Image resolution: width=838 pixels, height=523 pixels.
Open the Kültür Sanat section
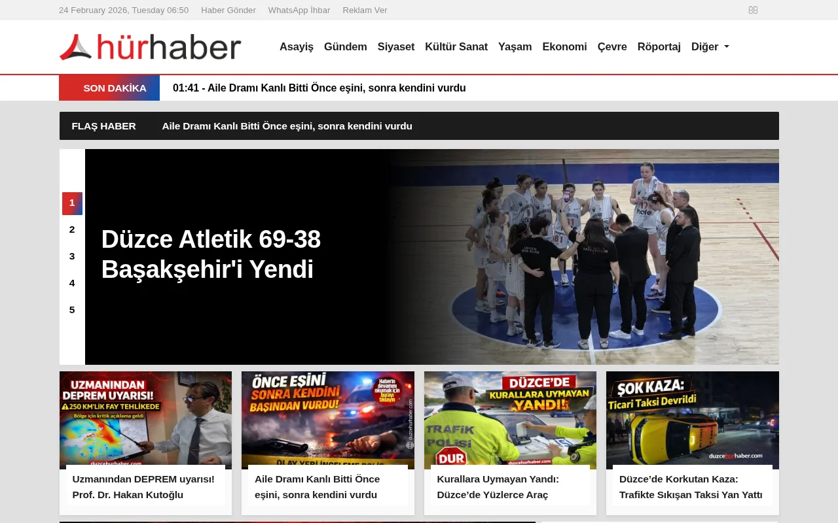[456, 46]
